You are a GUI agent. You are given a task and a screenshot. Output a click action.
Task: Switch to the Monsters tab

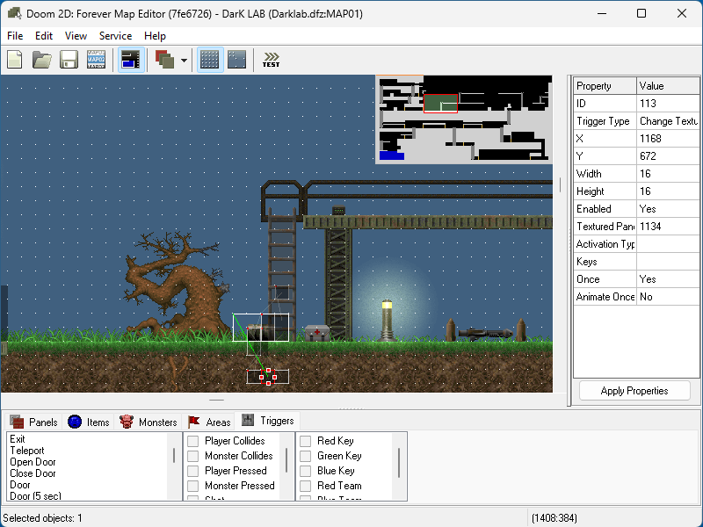point(149,422)
